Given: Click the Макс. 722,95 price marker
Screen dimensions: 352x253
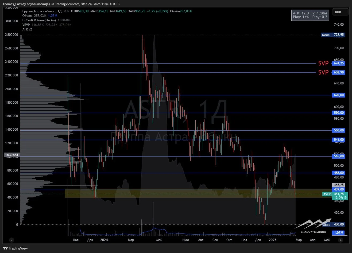Looking at the screenshot, I should pyautogui.click(x=333, y=35).
